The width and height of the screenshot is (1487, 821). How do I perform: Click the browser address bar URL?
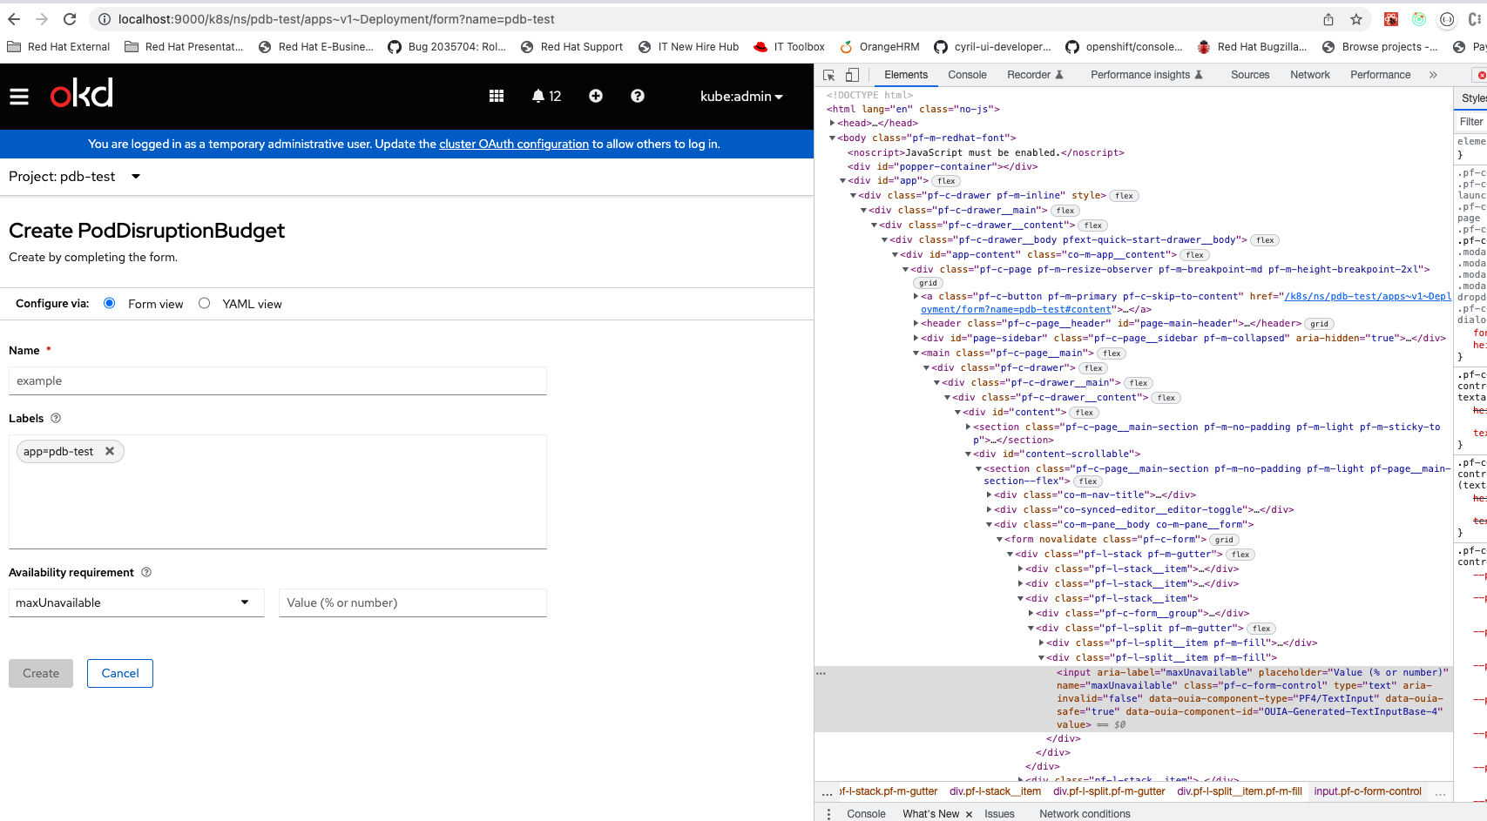336,19
